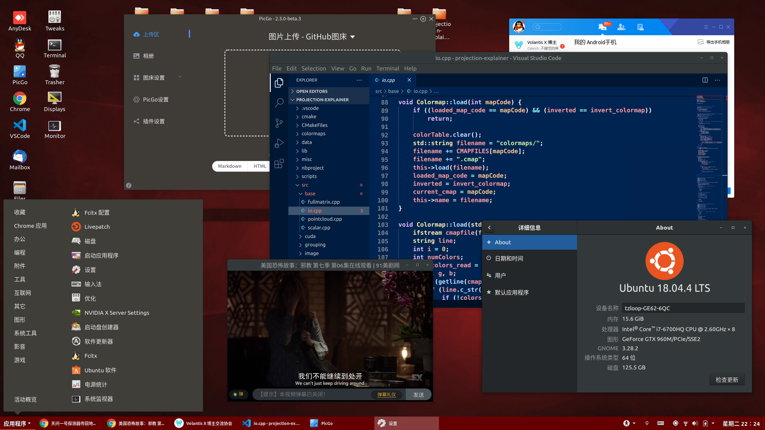Select the QQ contacts icon in the top bar

coord(621,27)
